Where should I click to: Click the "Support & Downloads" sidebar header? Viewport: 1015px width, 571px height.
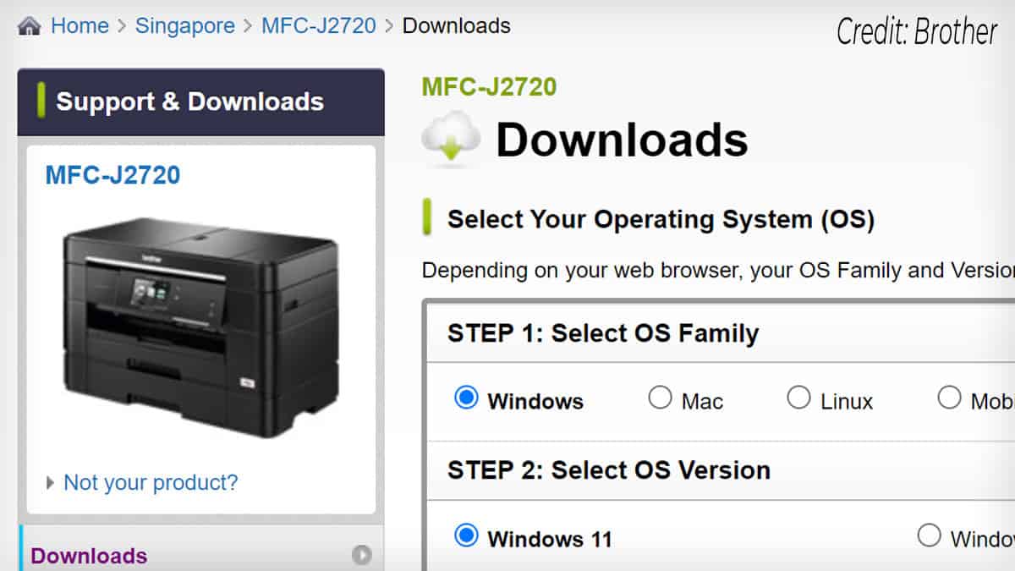tap(201, 102)
